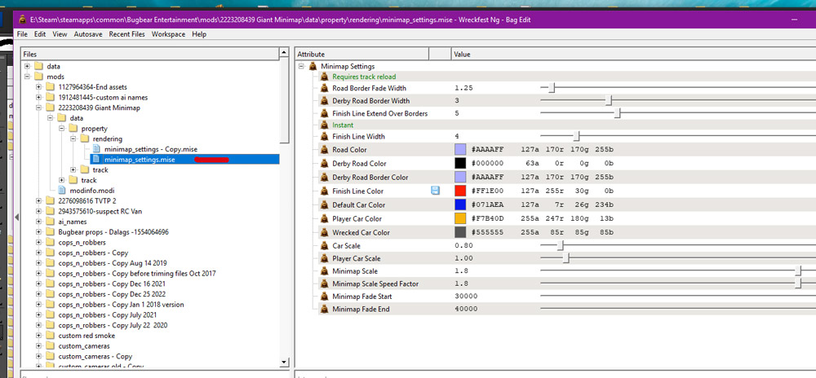The width and height of the screenshot is (816, 378).
Task: Expand the 1127964364-End assets folder
Action: (x=39, y=86)
